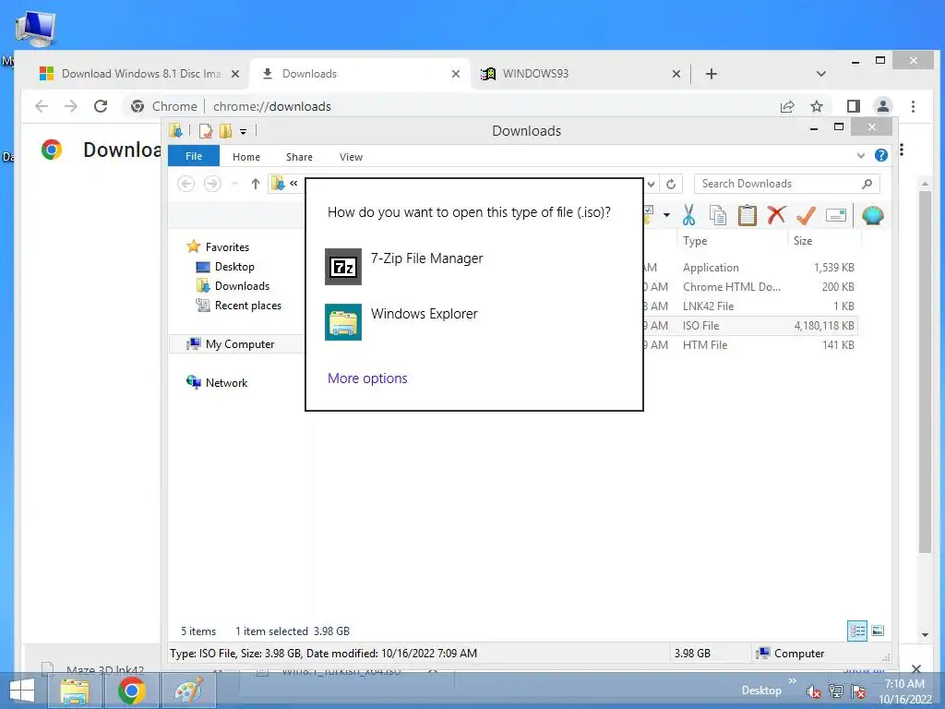The width and height of the screenshot is (945, 709).
Task: Expand the Desktop toolbar chevron on taskbar
Action: click(x=793, y=680)
